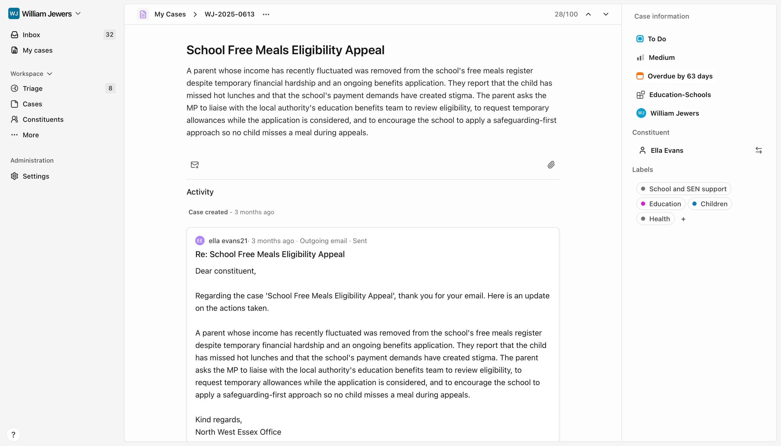Click the help question mark icon

pos(13,434)
